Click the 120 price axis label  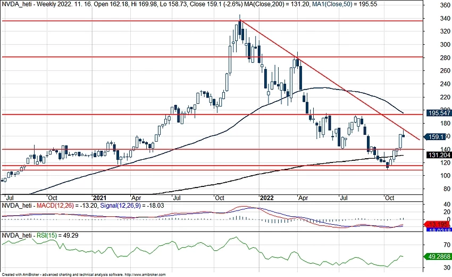pos(446,162)
